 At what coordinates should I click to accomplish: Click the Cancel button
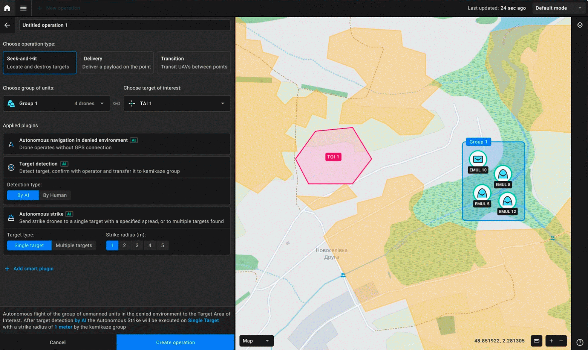[x=58, y=342]
